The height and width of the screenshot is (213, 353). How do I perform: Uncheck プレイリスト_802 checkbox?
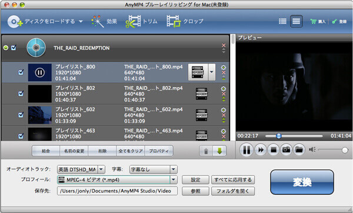(x=21, y=94)
